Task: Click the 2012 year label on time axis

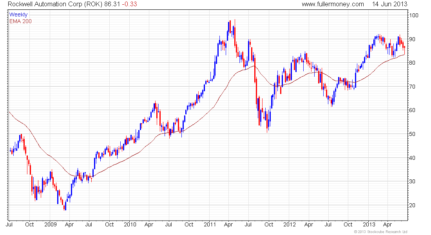Action: [x=290, y=224]
